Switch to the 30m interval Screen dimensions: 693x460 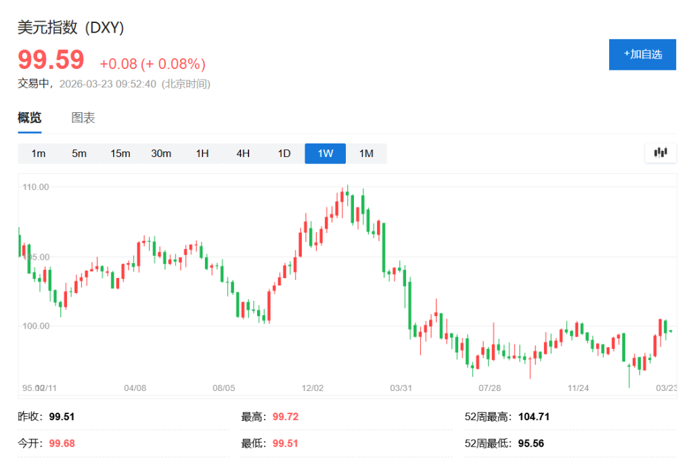pyautogui.click(x=161, y=154)
